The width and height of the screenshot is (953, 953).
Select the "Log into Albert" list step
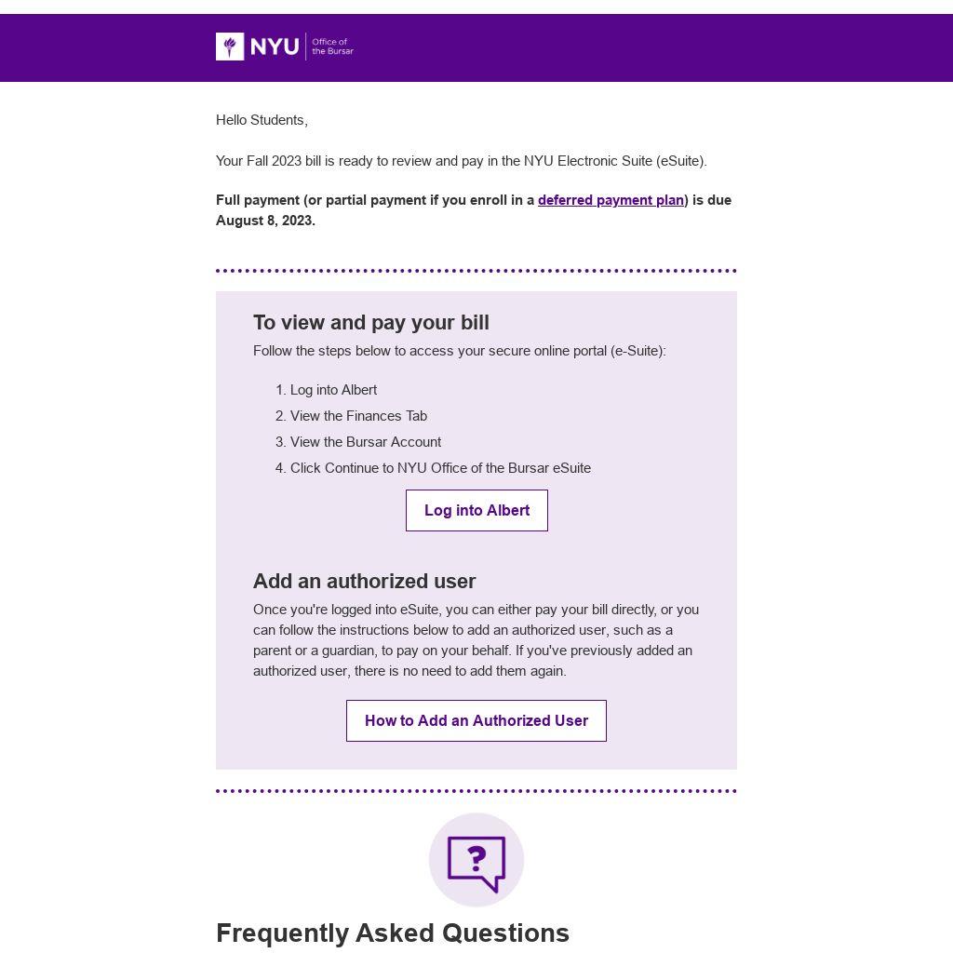(333, 390)
